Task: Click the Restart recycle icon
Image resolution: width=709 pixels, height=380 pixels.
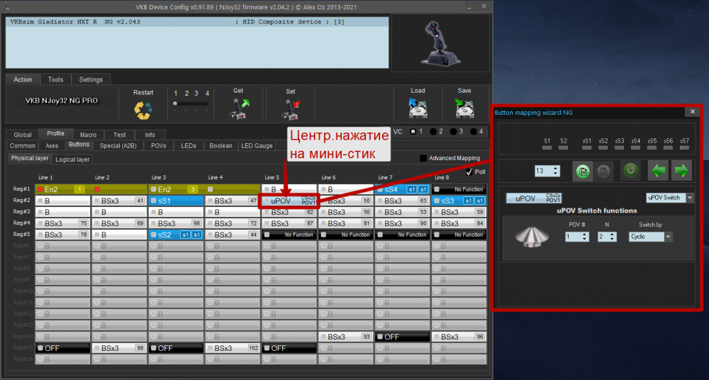Action: pyautogui.click(x=143, y=110)
